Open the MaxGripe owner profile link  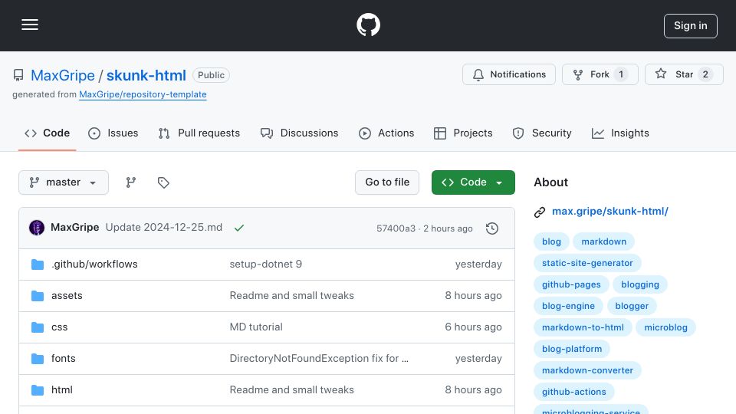click(63, 75)
